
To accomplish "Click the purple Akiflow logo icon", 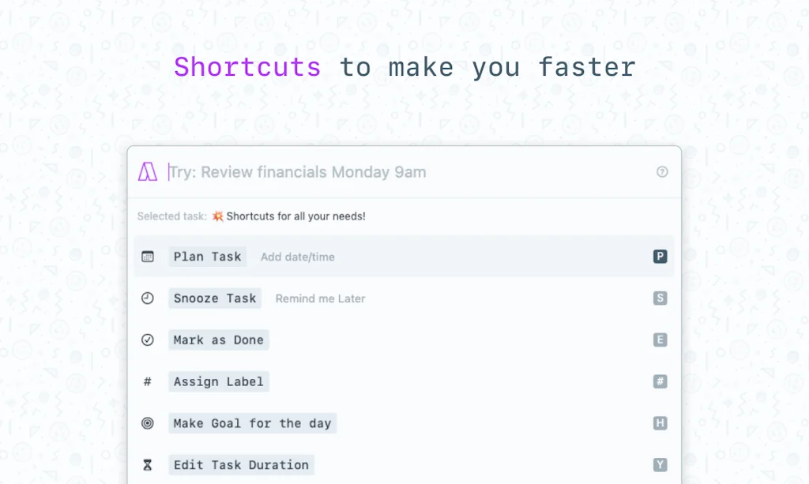I will (x=148, y=171).
